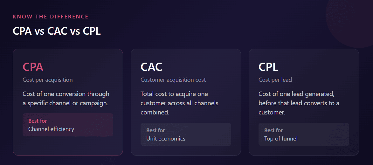Select the 'Cost per acquisition' subtitle
The height and width of the screenshot is (165, 373).
point(48,80)
